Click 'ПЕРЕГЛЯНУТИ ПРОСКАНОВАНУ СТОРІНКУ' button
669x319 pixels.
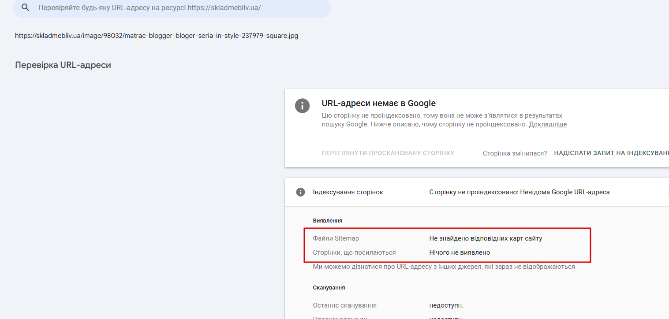388,153
